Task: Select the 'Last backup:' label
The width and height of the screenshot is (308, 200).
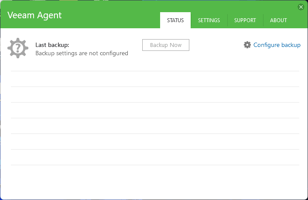Action: coord(52,45)
